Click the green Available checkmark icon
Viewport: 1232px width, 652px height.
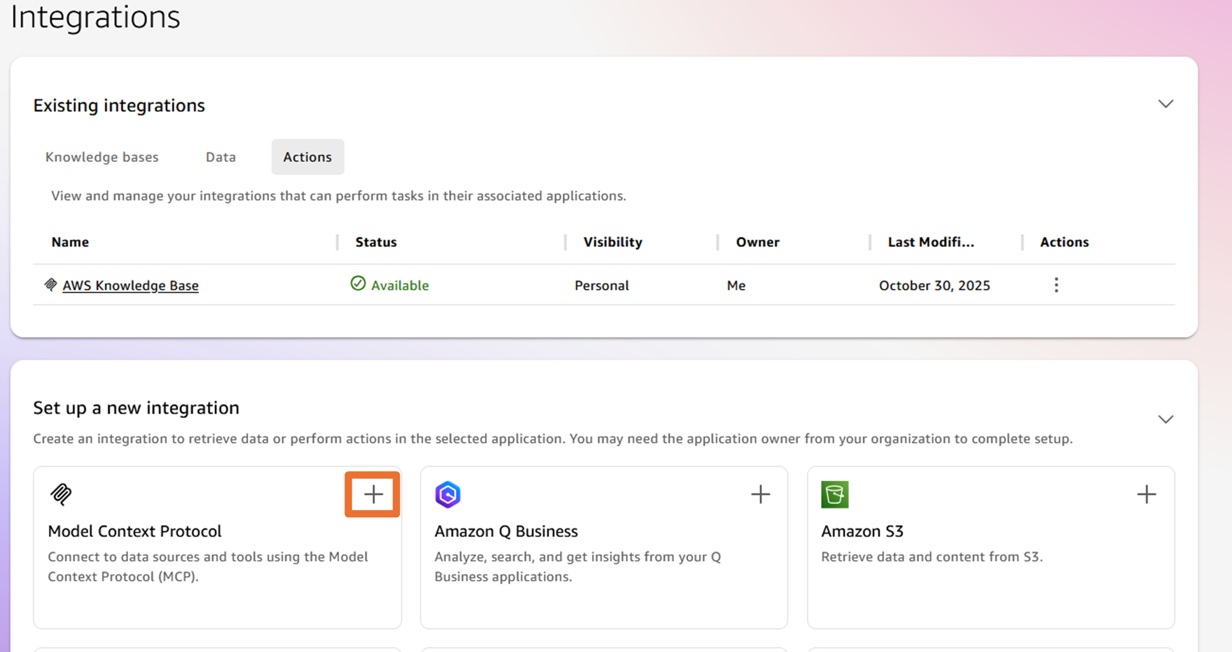click(x=358, y=283)
